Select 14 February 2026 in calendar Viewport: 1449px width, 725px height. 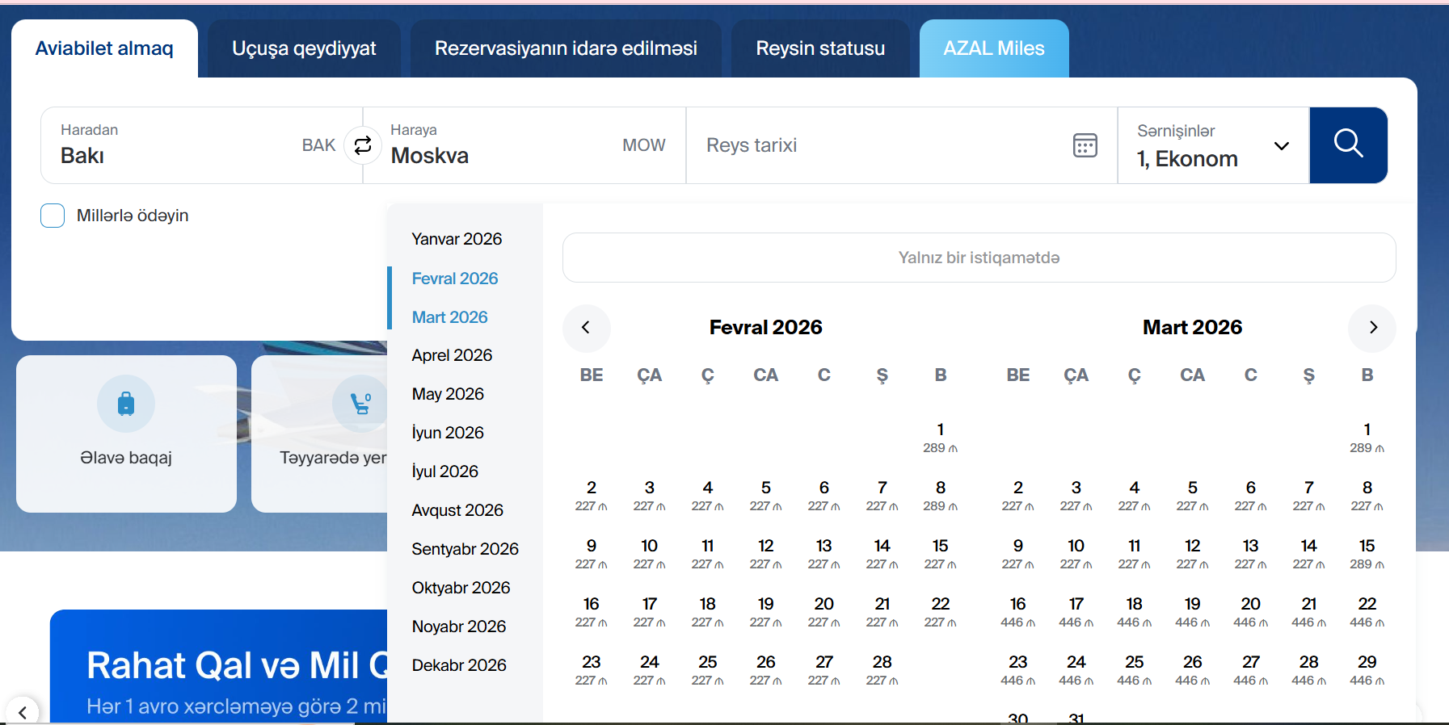click(882, 554)
